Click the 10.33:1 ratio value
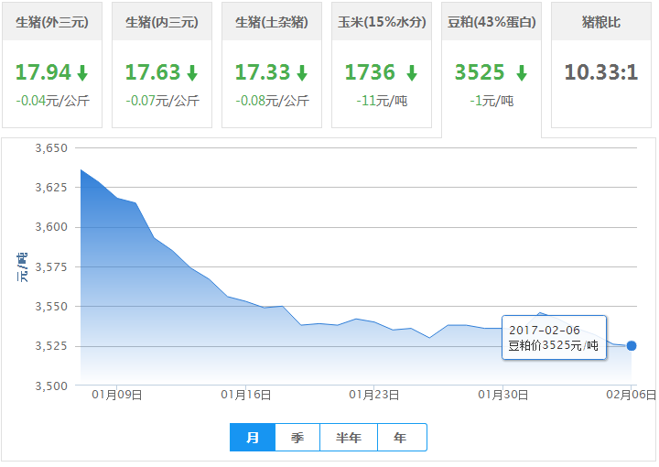The image size is (659, 467). pos(601,72)
